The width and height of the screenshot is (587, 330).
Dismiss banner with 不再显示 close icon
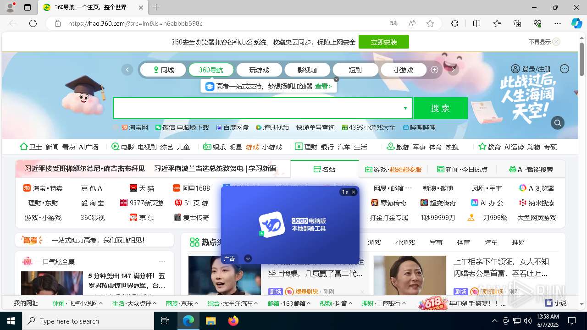tap(556, 42)
